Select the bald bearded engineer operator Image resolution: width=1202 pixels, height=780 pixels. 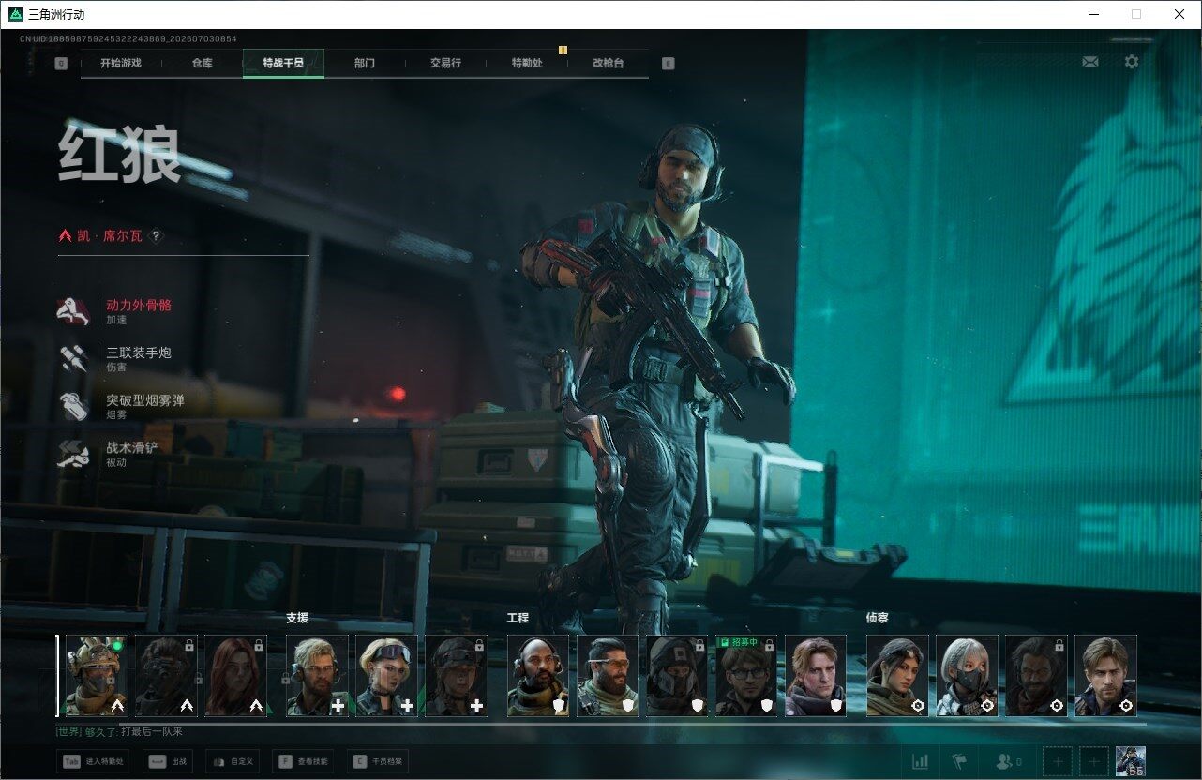tap(538, 676)
